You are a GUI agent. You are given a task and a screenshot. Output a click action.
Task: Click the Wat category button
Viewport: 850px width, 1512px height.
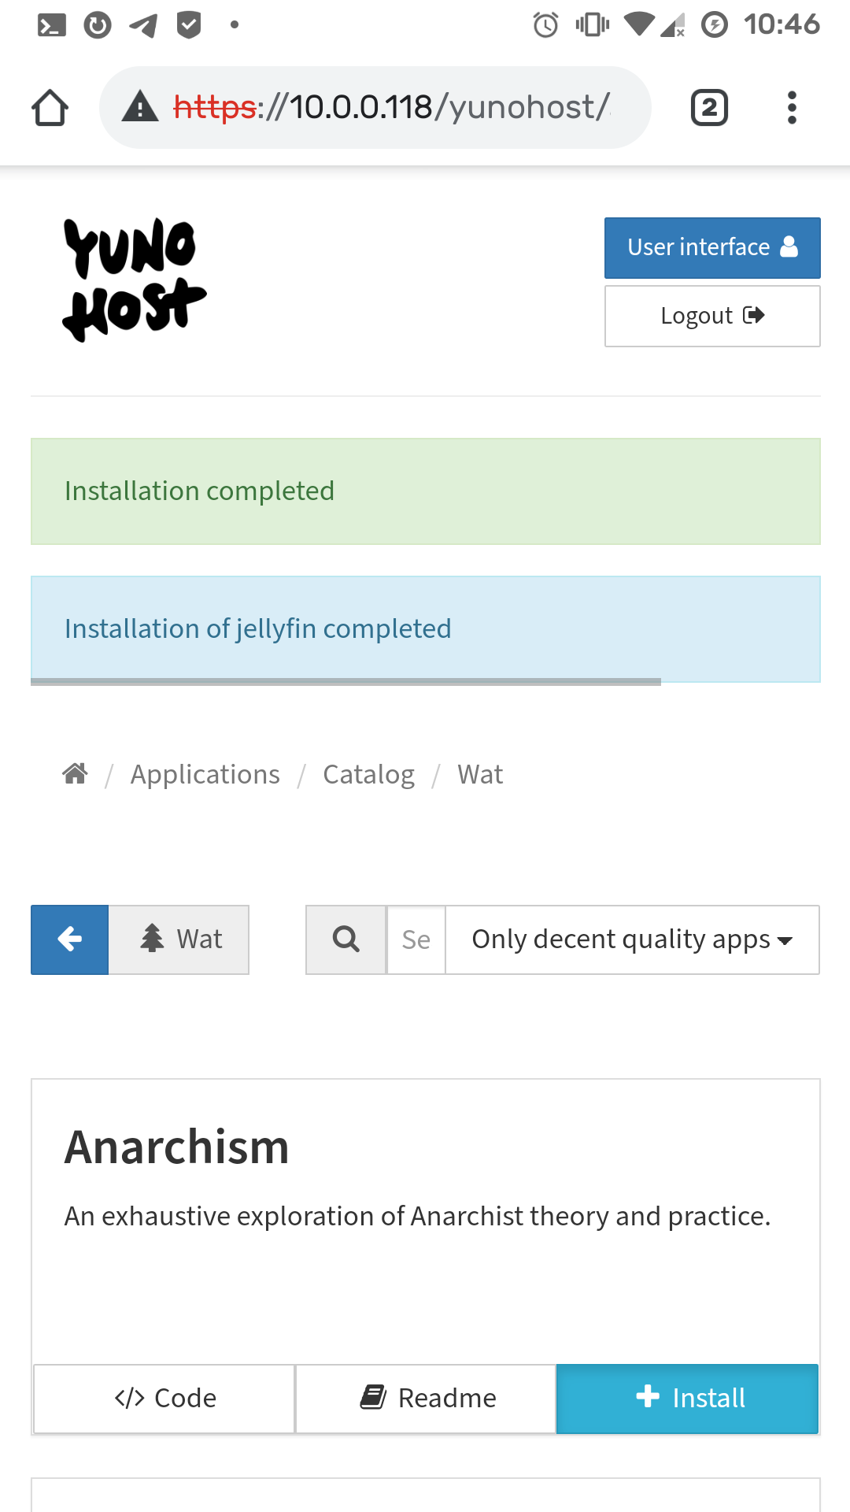(x=179, y=939)
